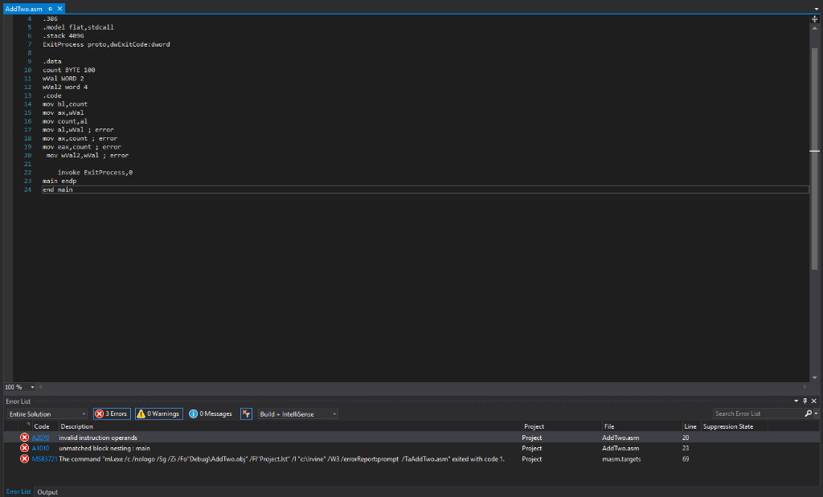
Task: Open the Entire Solution scope dropdown
Action: (47, 414)
